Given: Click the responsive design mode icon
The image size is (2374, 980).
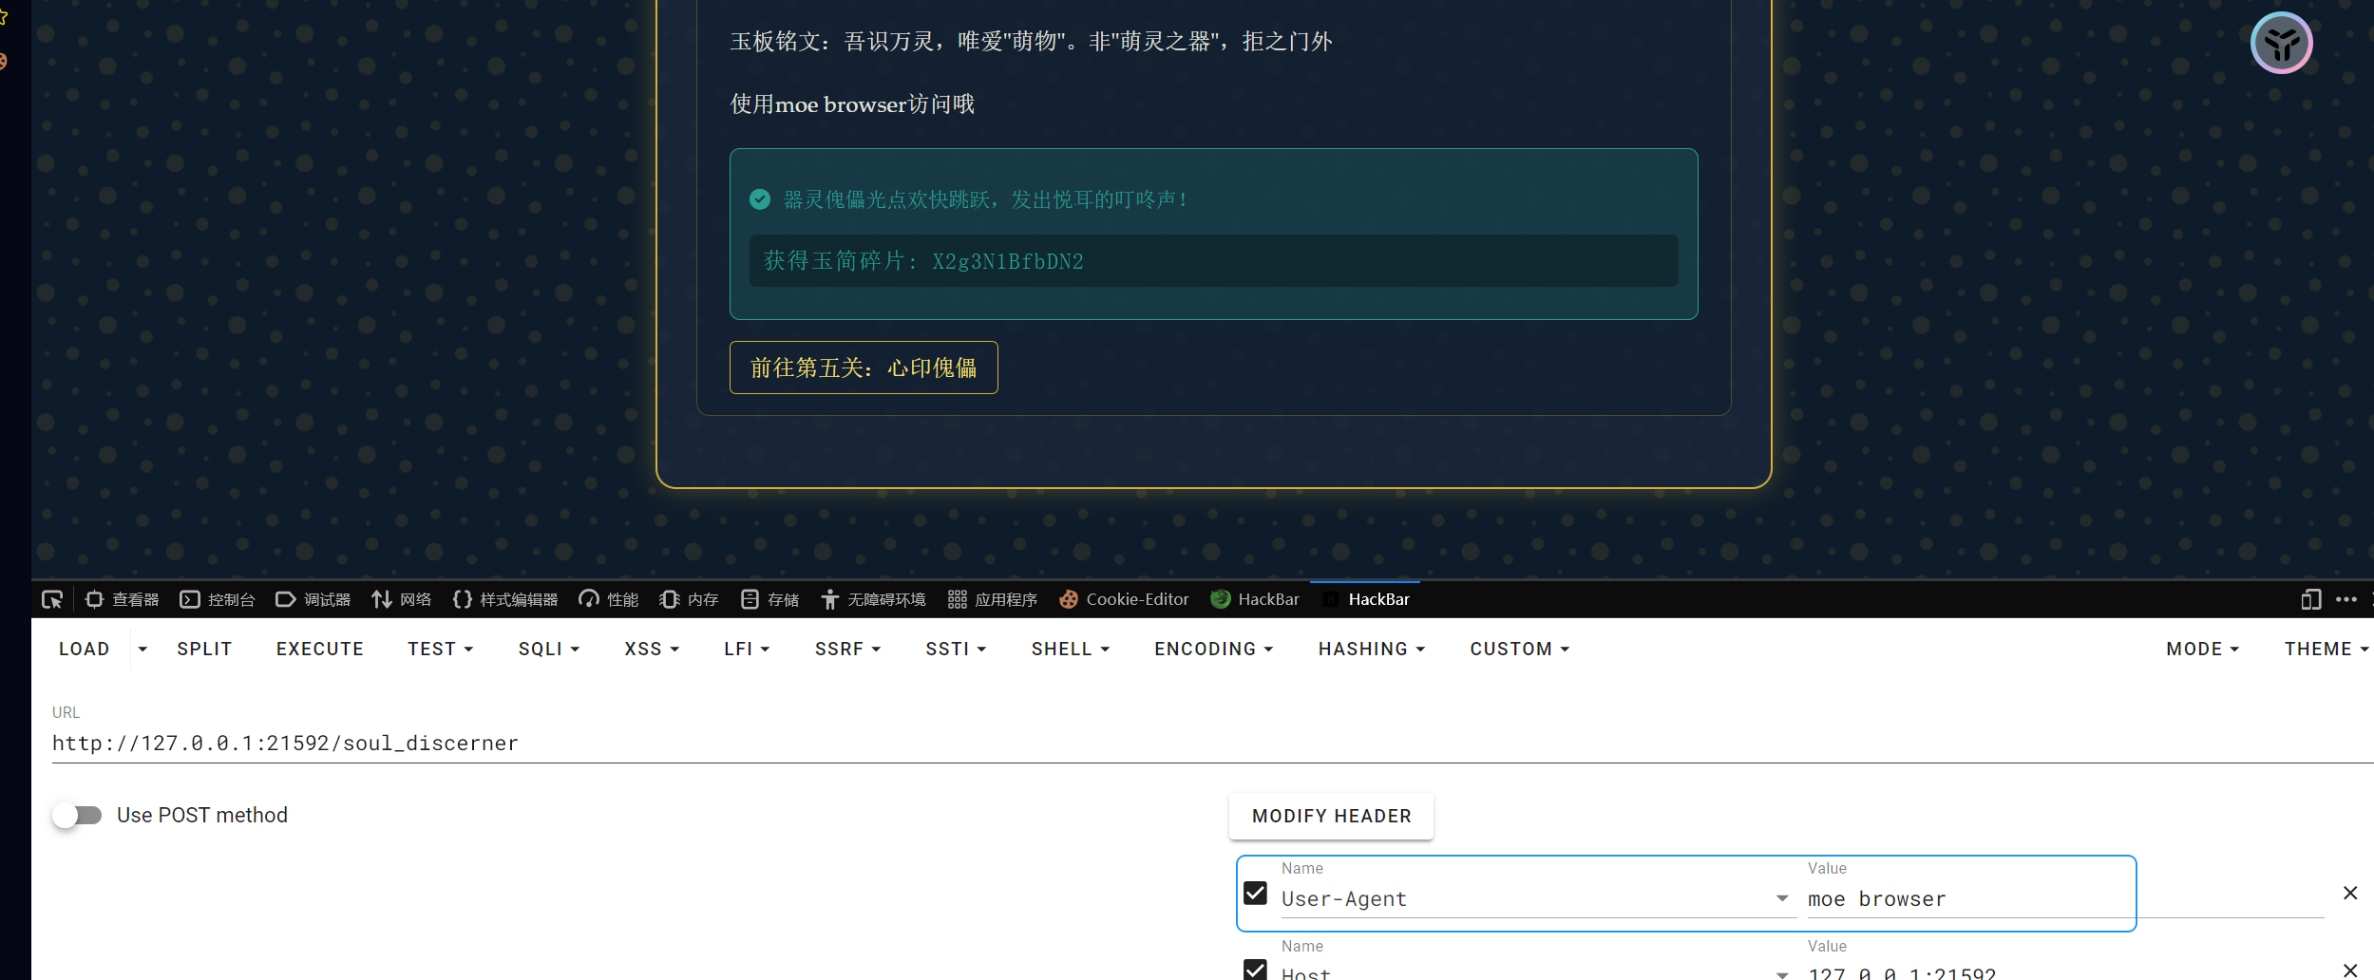Looking at the screenshot, I should click(x=2311, y=599).
